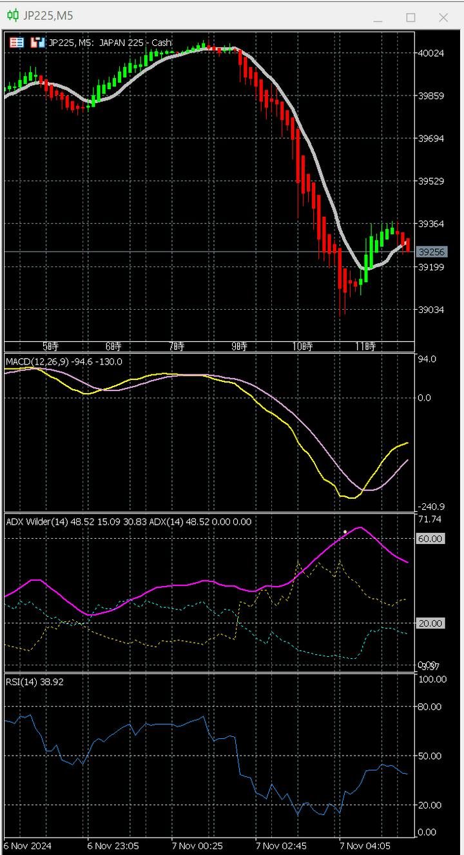Open the one-click trading panel icon
This screenshot has height=855, width=464.
pos(17,43)
